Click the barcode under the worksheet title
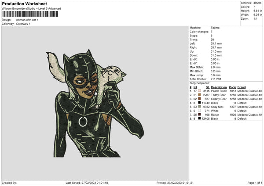The image size is (264, 186). coord(30,14)
